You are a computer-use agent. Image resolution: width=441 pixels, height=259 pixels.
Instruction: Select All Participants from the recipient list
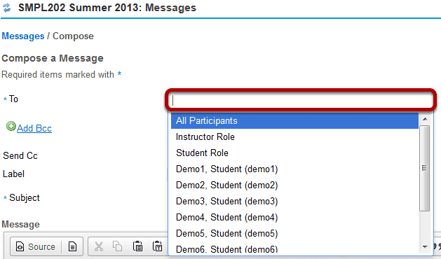coord(294,121)
